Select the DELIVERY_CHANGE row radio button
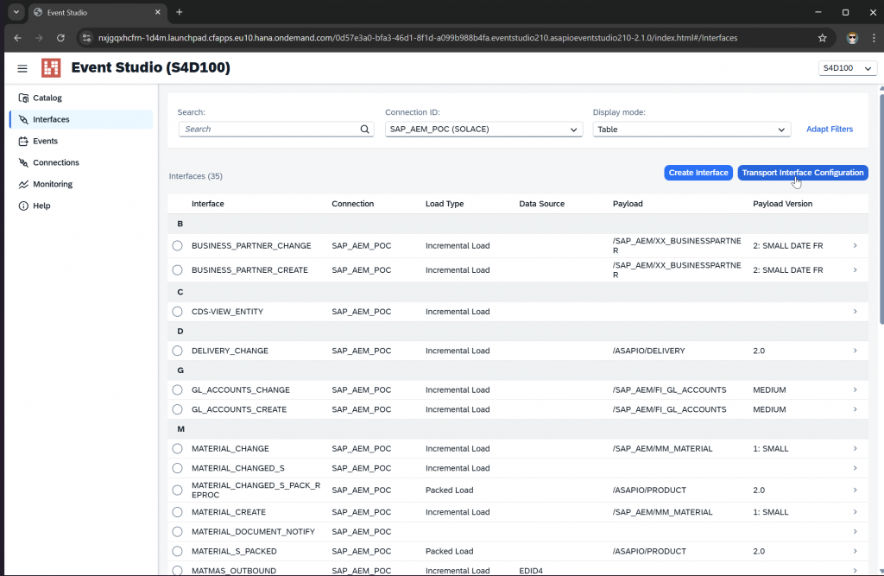Viewport: 884px width, 576px height. click(178, 351)
